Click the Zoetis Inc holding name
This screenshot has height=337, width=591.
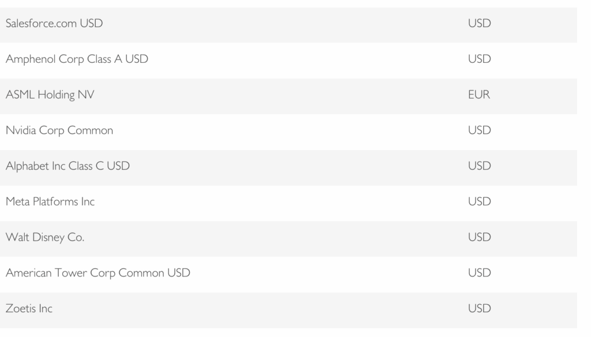coord(29,309)
